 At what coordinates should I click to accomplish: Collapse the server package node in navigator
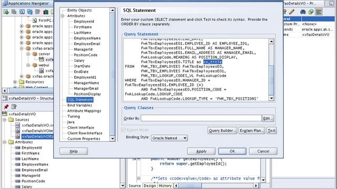[x=28, y=54]
